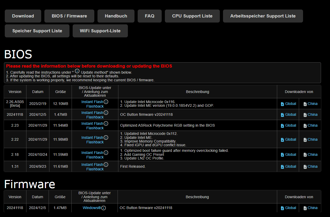
Task: Click China download icon for BIOS 1.31
Action: (x=305, y=167)
